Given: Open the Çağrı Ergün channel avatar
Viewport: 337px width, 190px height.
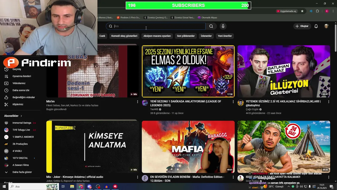Looking at the screenshot, I should (x=241, y=103).
